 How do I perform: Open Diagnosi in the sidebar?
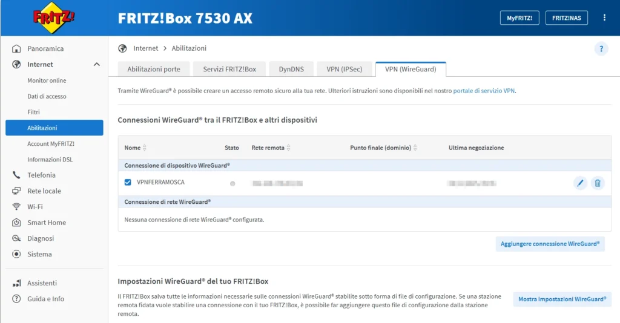click(x=41, y=238)
